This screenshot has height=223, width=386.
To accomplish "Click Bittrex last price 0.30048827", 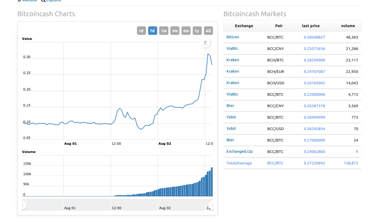I will click(x=314, y=37).
